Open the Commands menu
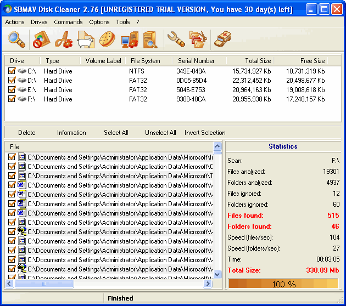The image size is (346, 306). click(69, 22)
